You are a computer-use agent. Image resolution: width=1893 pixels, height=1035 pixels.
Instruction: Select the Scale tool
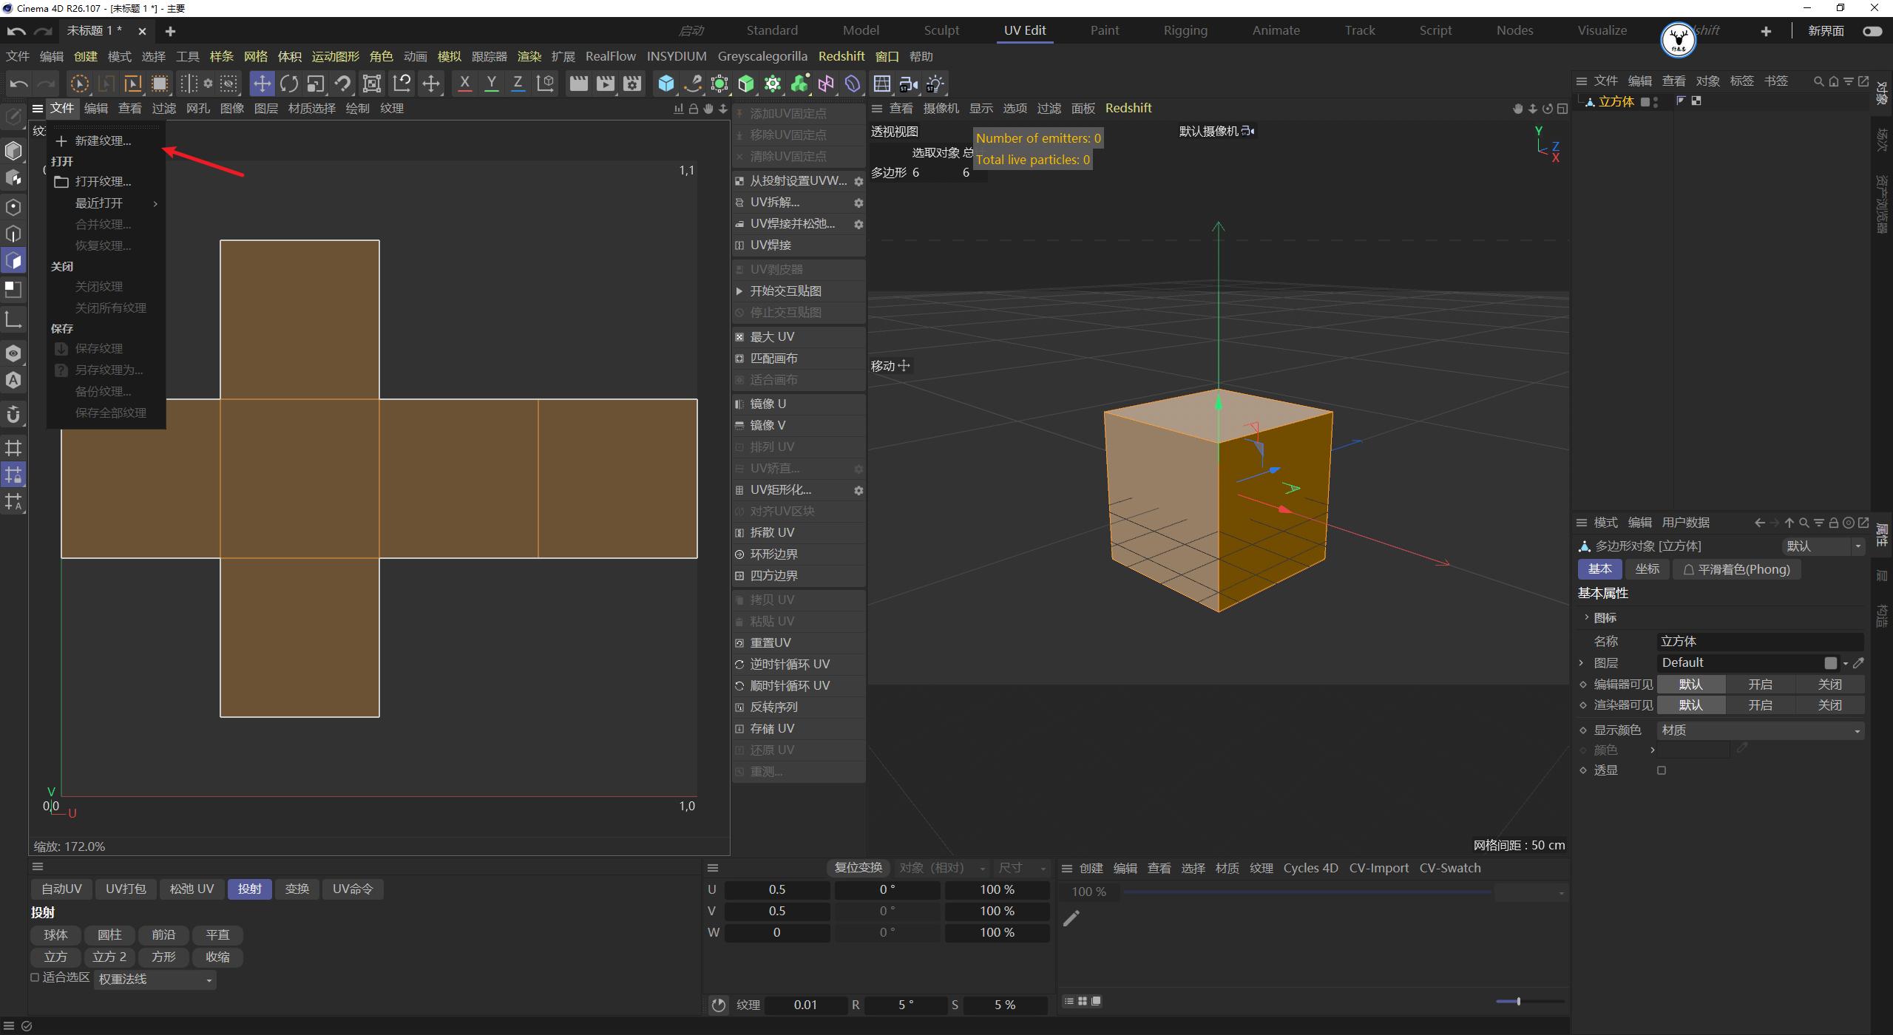pyautogui.click(x=315, y=84)
